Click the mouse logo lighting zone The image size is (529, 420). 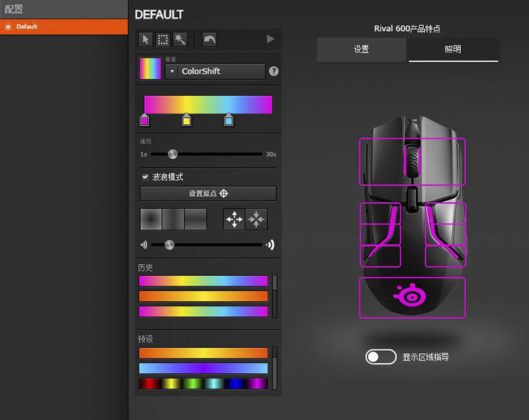412,297
